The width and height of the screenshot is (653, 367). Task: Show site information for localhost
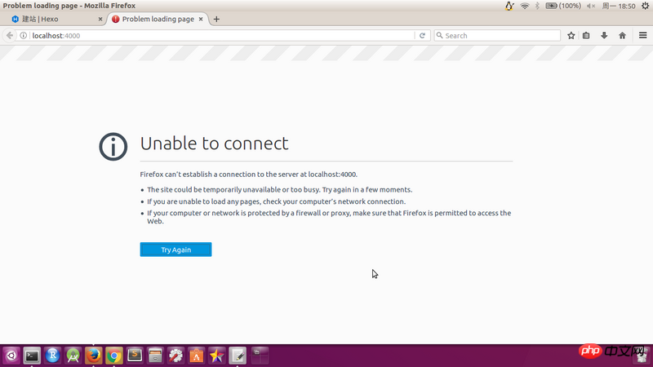click(x=24, y=35)
